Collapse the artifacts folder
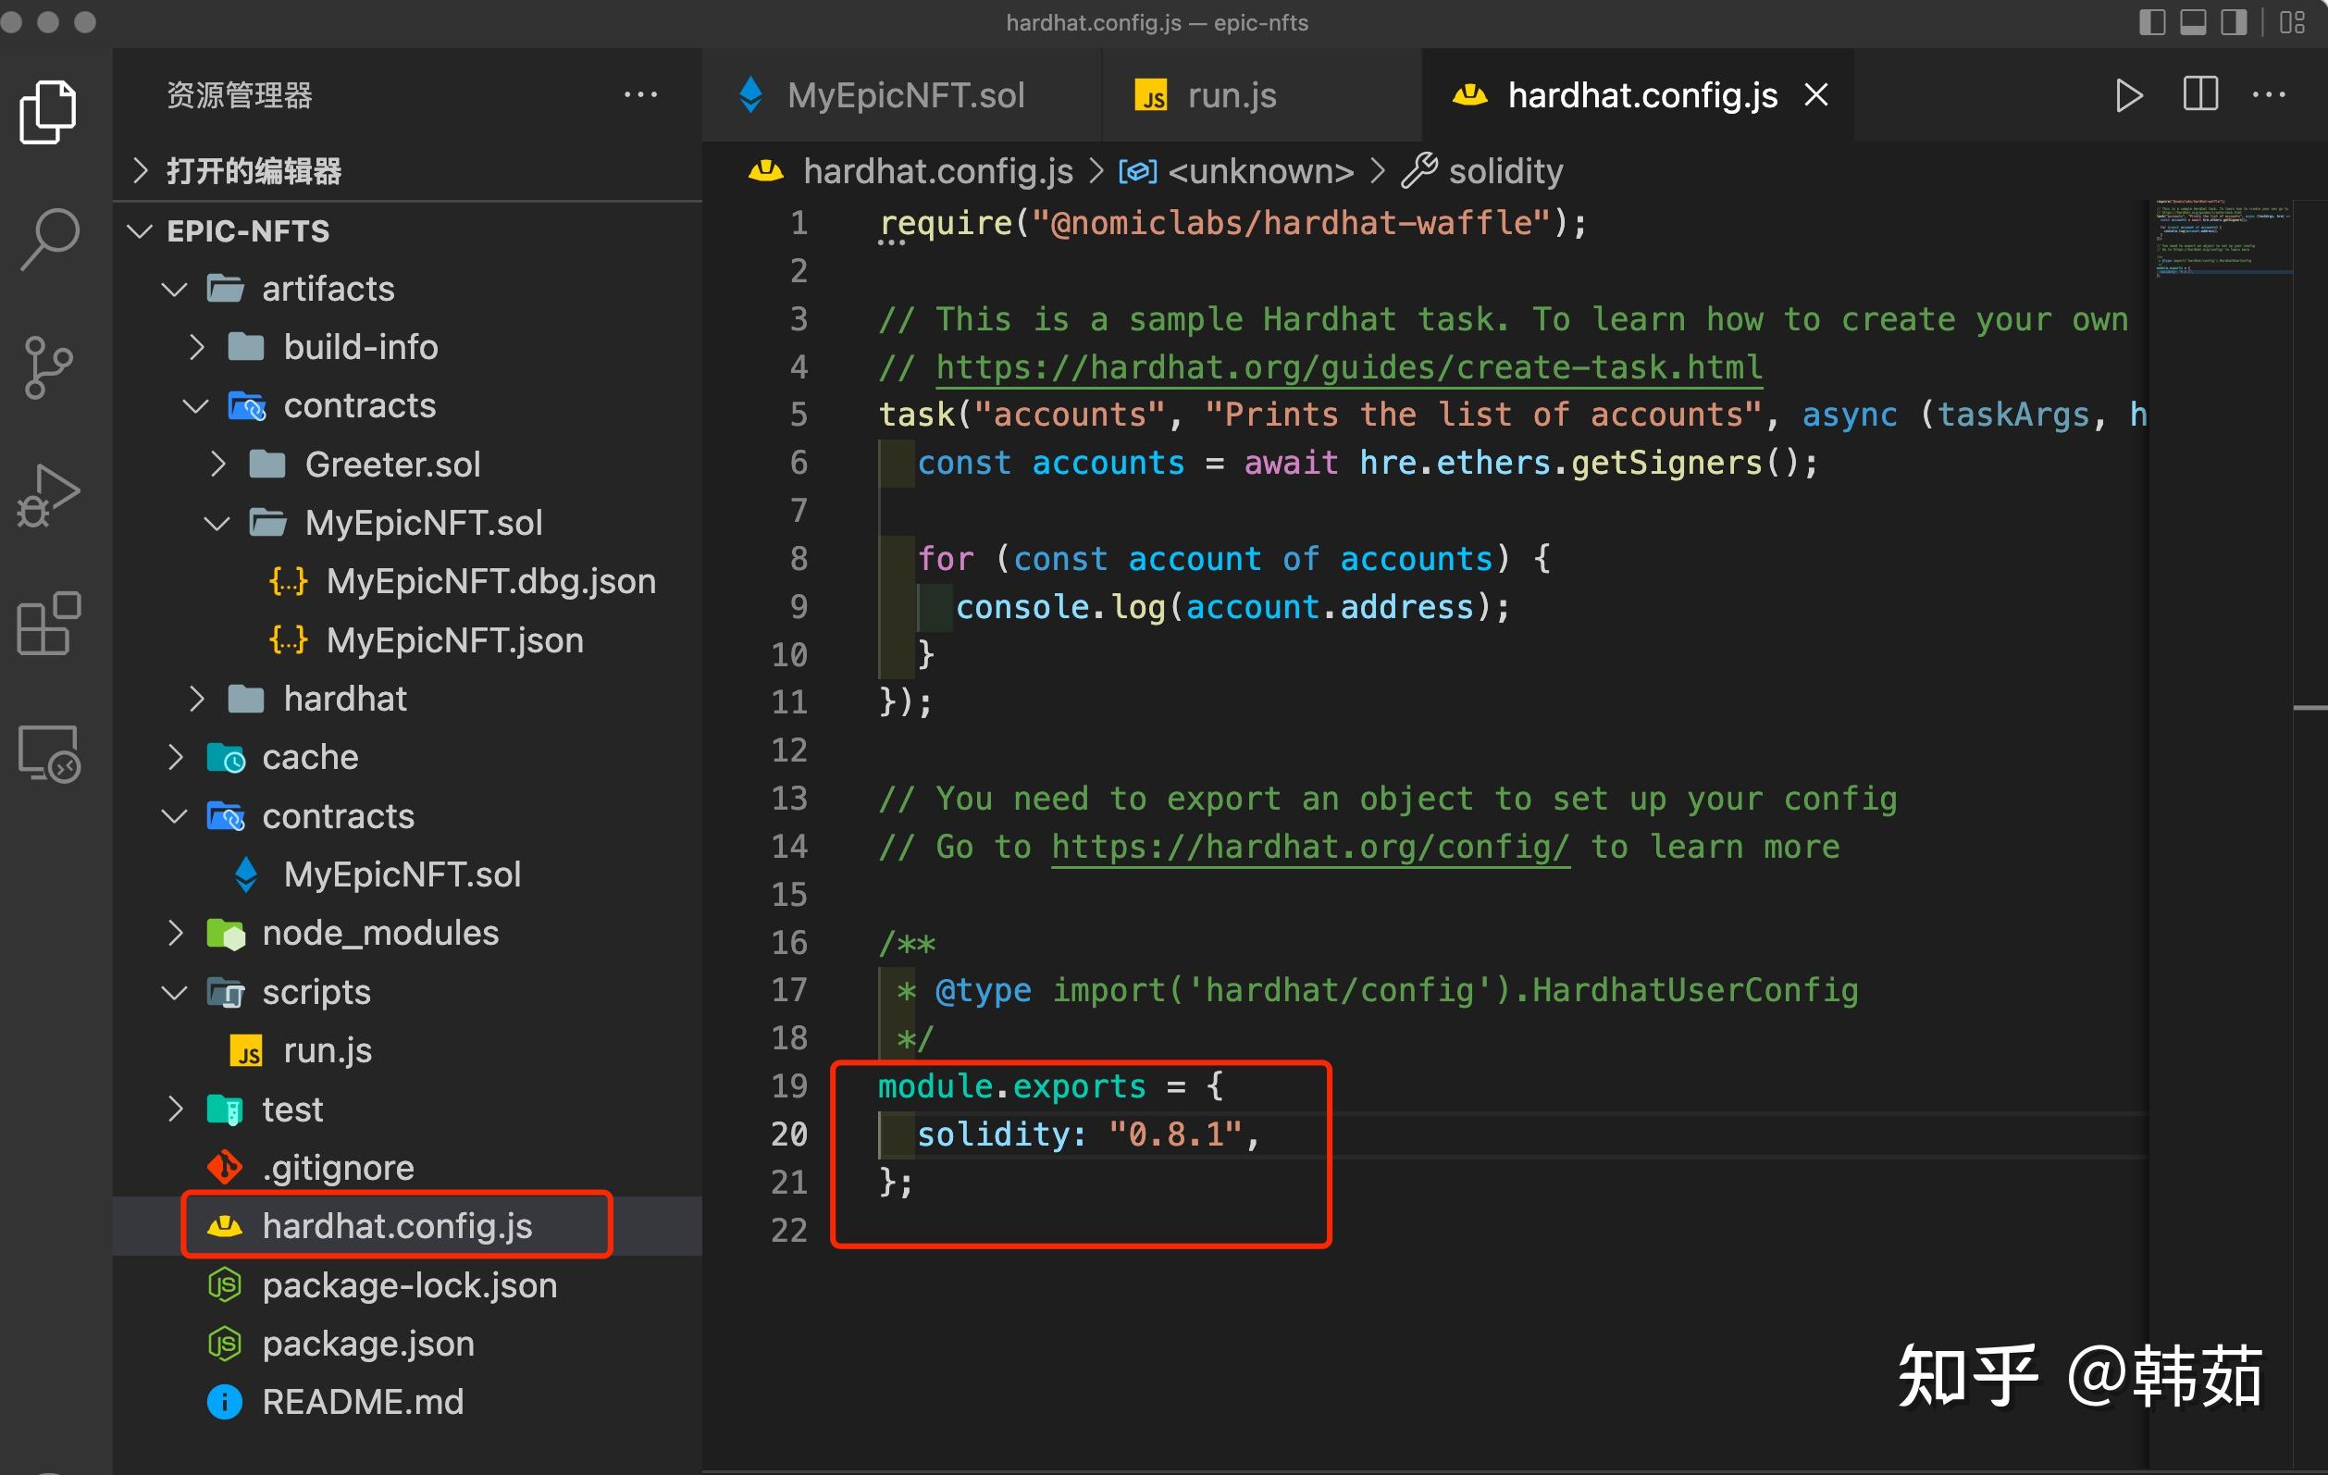2328x1475 pixels. point(407,289)
